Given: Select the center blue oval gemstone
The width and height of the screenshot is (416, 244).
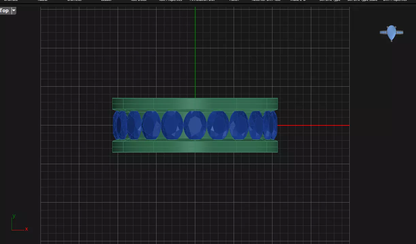Looking at the screenshot, I should coord(195,125).
